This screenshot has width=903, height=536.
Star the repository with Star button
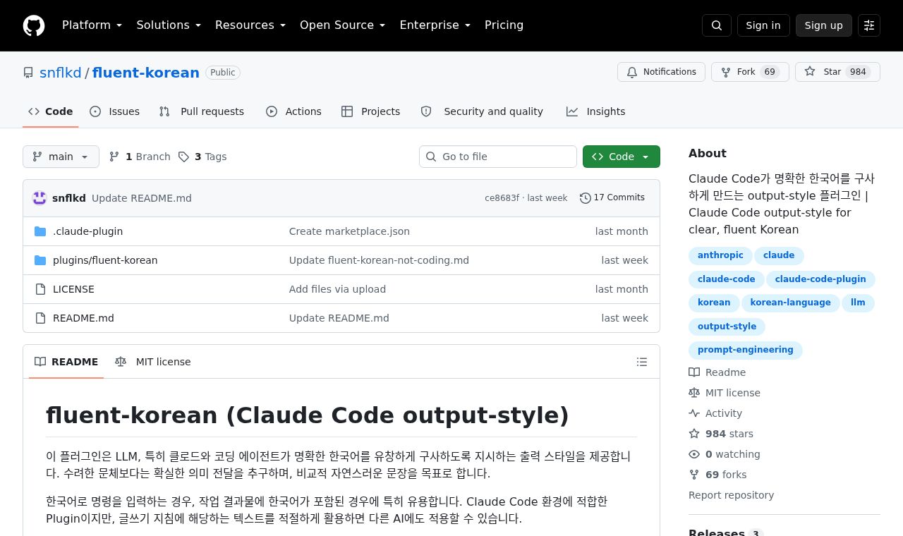tap(837, 72)
